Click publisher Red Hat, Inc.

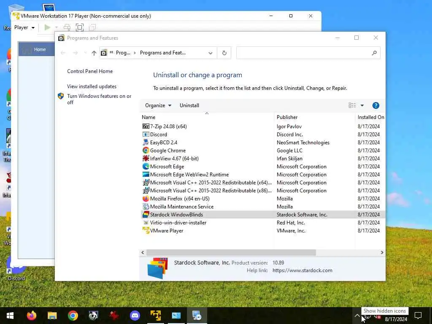291,222
